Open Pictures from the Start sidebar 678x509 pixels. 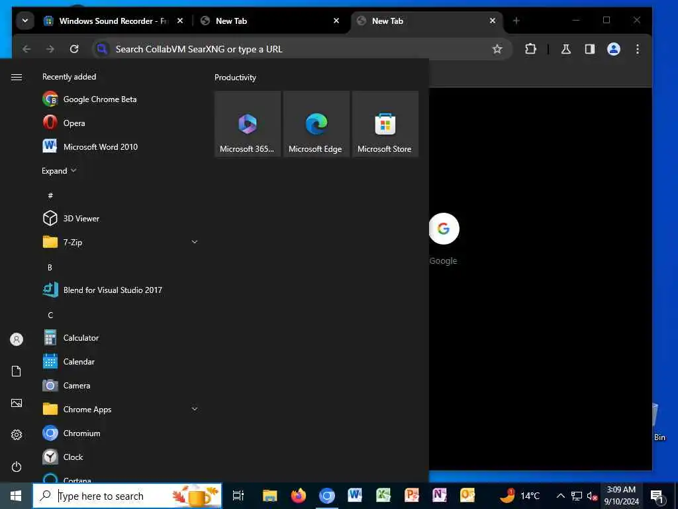[17, 403]
